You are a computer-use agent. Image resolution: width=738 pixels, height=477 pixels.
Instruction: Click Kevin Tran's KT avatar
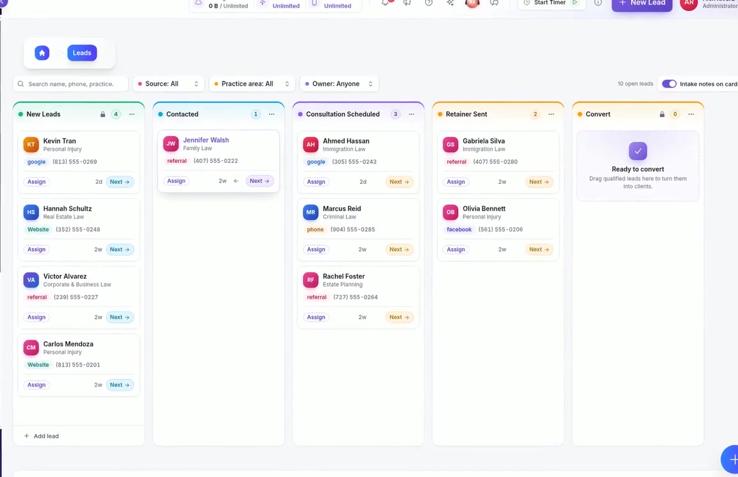point(31,144)
